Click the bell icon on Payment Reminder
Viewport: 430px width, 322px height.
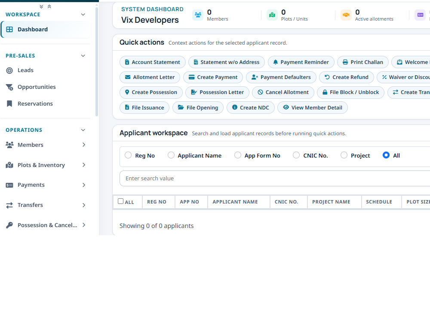point(276,62)
